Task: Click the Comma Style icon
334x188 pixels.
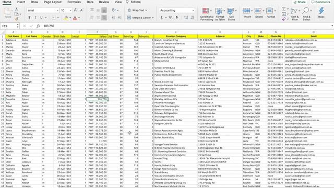Action: coord(177,18)
